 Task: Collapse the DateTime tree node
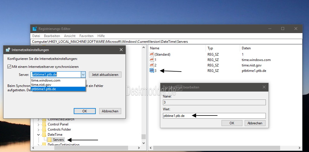pyautogui.click(x=38, y=135)
